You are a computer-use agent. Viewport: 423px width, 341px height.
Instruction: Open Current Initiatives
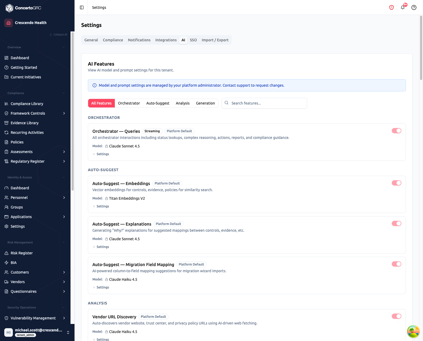[26, 77]
